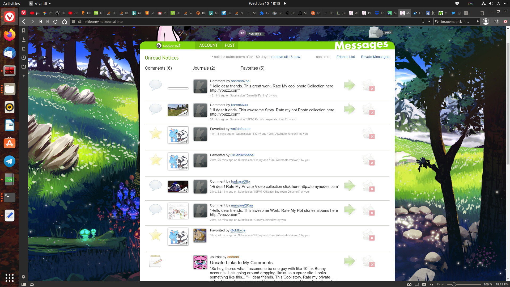Delete the oddkao journal notice
The height and width of the screenshot is (287, 510).
(x=372, y=265)
